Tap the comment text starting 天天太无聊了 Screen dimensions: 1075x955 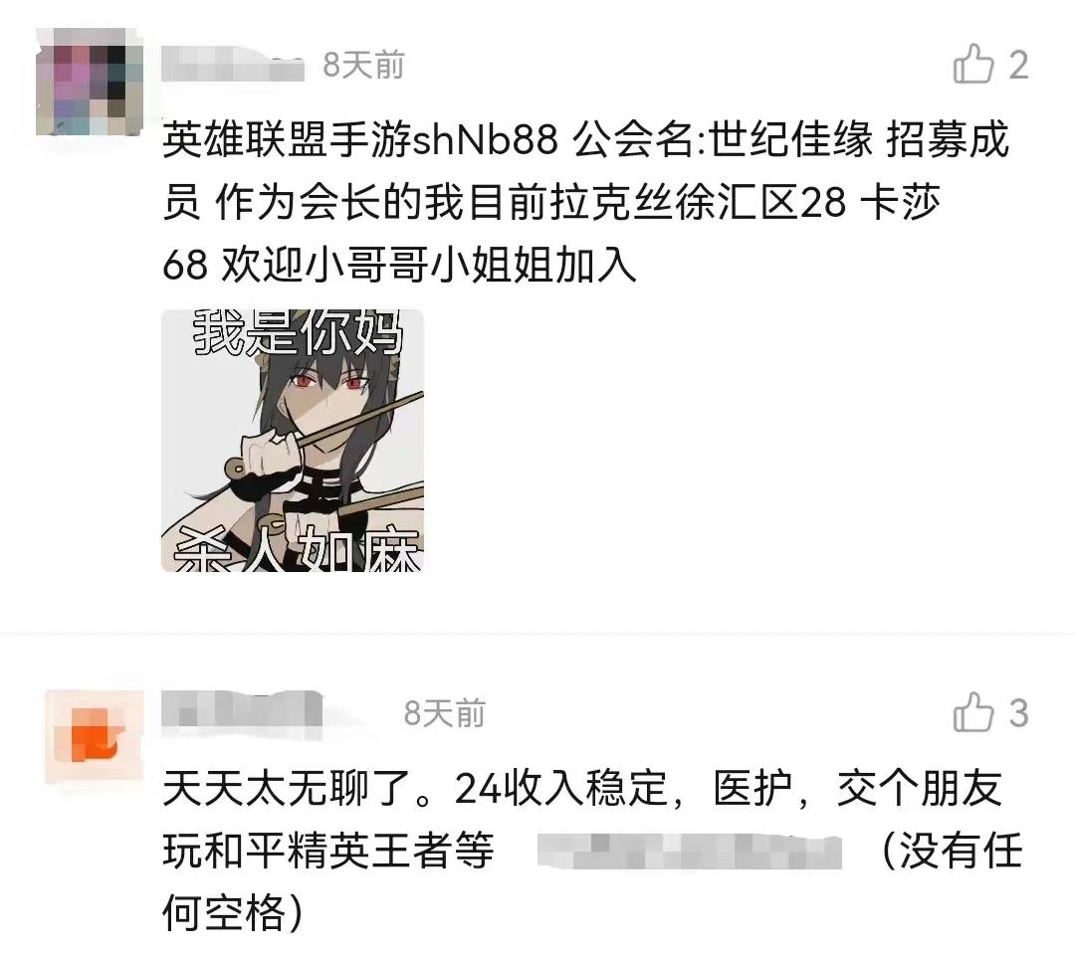[592, 851]
